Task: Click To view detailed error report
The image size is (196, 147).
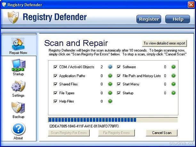Action: point(165,43)
